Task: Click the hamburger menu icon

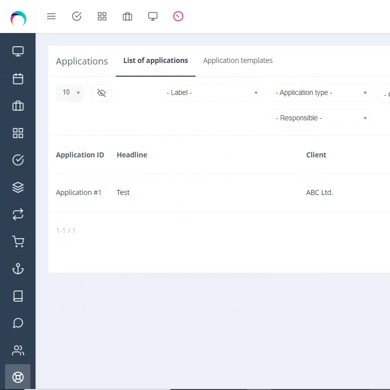Action: pos(51,16)
